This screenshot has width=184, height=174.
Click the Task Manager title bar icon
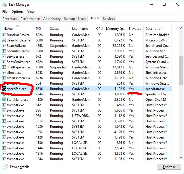[5, 5]
